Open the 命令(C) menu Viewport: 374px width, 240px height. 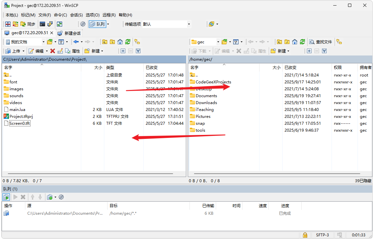coord(61,15)
